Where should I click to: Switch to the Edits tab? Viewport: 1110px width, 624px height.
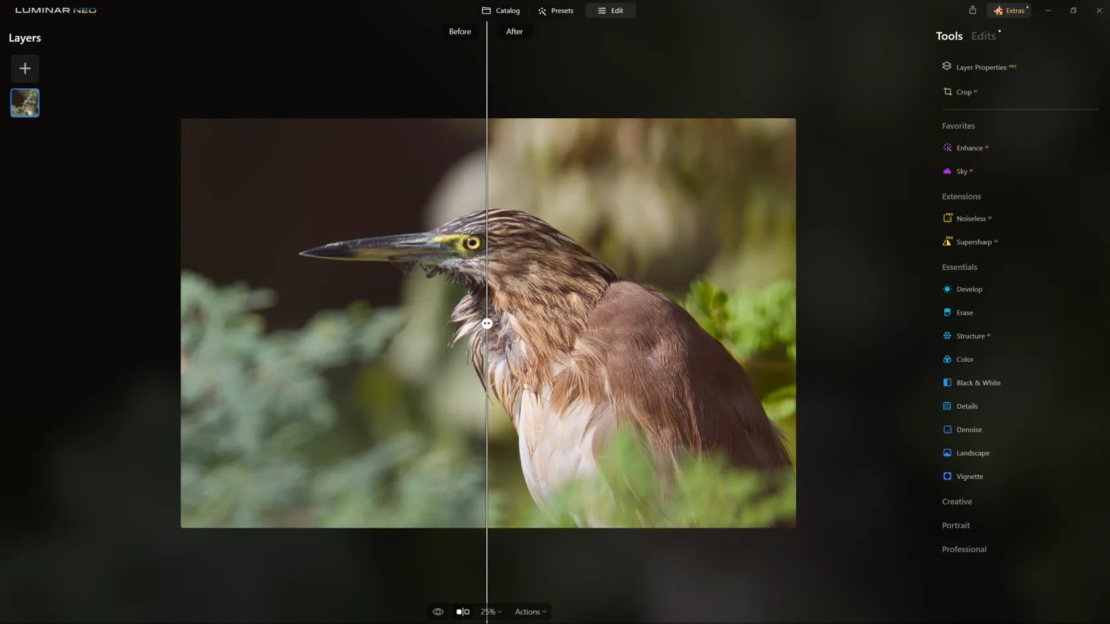pos(983,36)
